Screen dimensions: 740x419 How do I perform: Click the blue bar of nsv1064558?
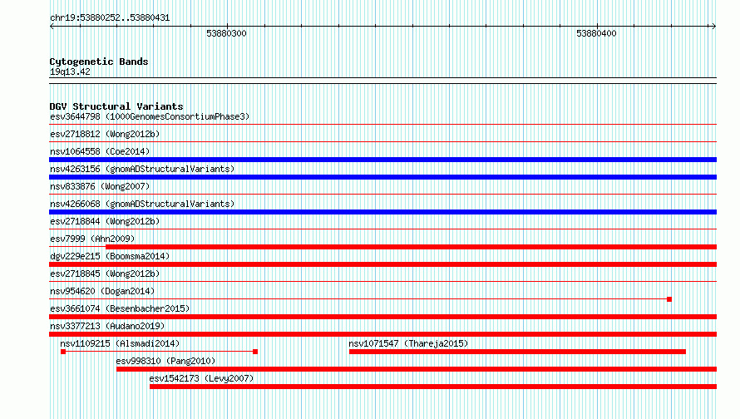coord(382,160)
